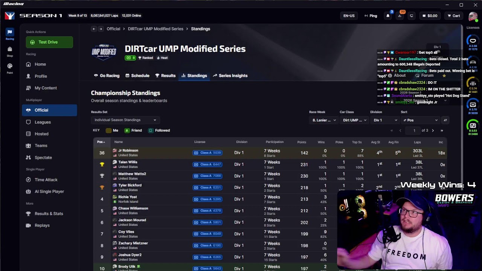Screen dimensions: 482x271
Task: Open Time Attack in the sidebar
Action: pyautogui.click(x=49, y=180)
